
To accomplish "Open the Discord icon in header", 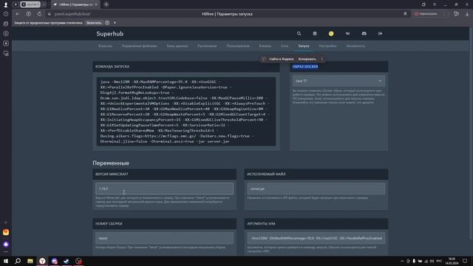I will pyautogui.click(x=364, y=33).
